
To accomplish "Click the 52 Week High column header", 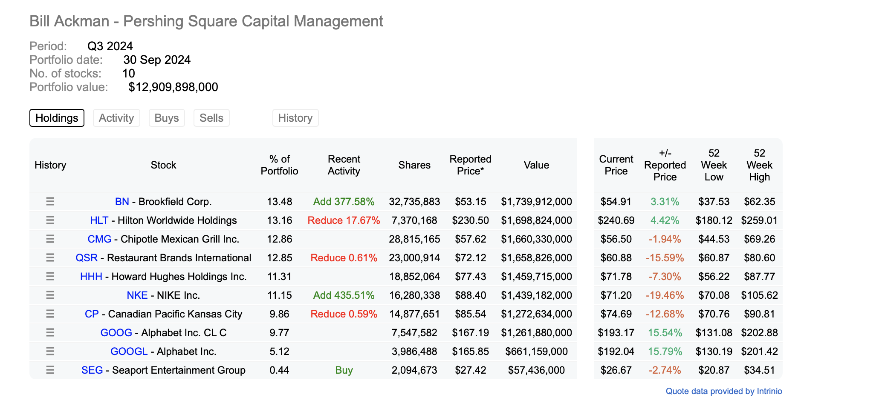I will (760, 165).
